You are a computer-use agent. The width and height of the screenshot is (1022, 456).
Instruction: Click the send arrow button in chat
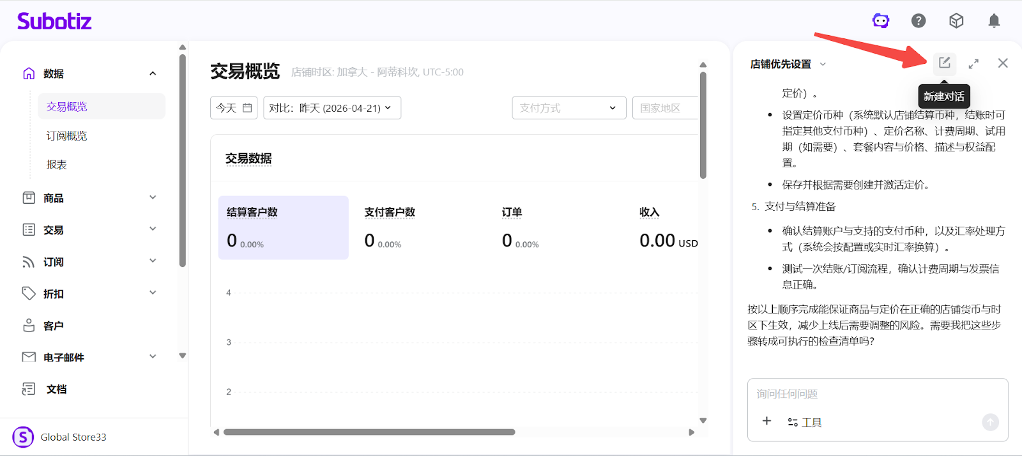pyautogui.click(x=990, y=422)
